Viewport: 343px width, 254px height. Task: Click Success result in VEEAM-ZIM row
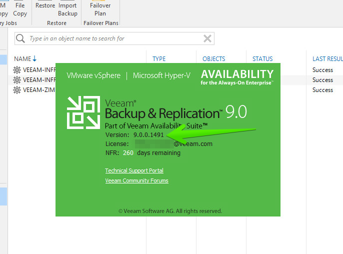[x=322, y=90]
